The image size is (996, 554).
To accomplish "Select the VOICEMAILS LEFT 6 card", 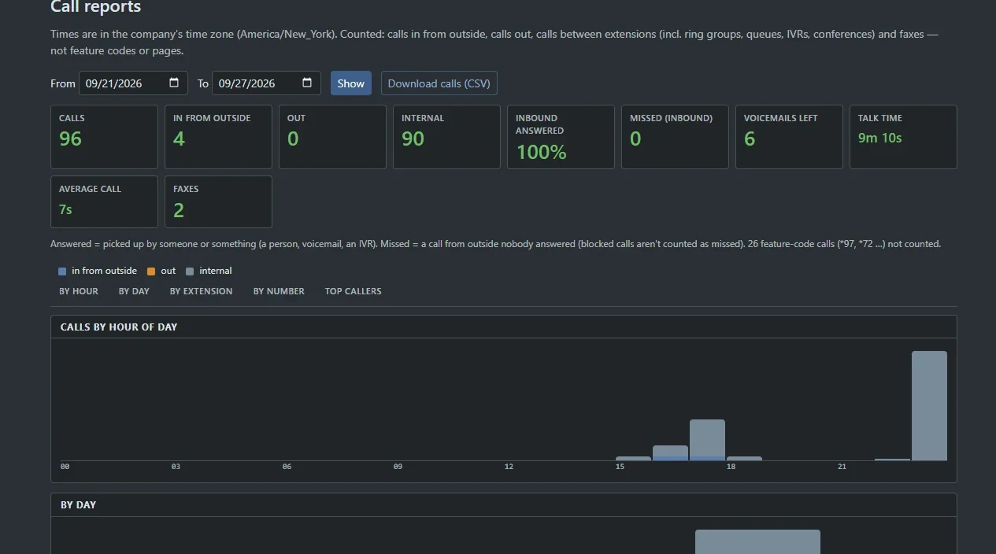I will (x=789, y=137).
